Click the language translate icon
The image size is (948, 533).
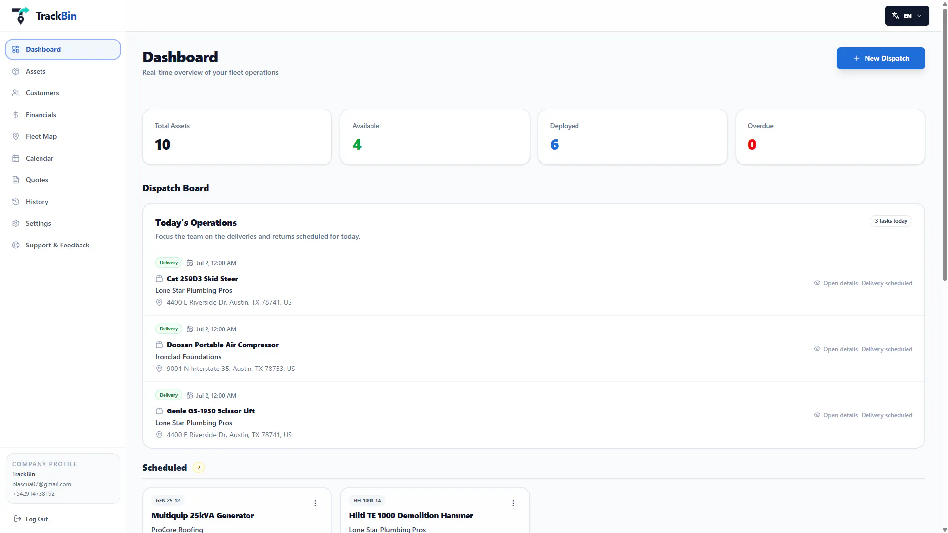click(896, 16)
